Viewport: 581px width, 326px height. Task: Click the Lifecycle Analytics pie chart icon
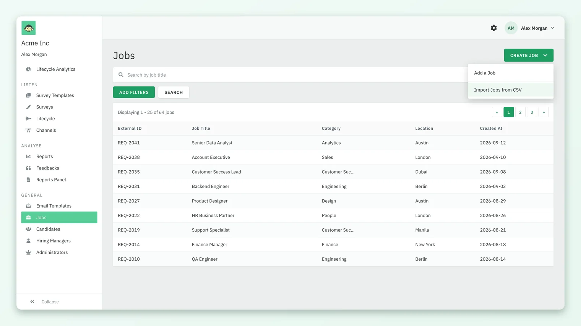point(28,69)
